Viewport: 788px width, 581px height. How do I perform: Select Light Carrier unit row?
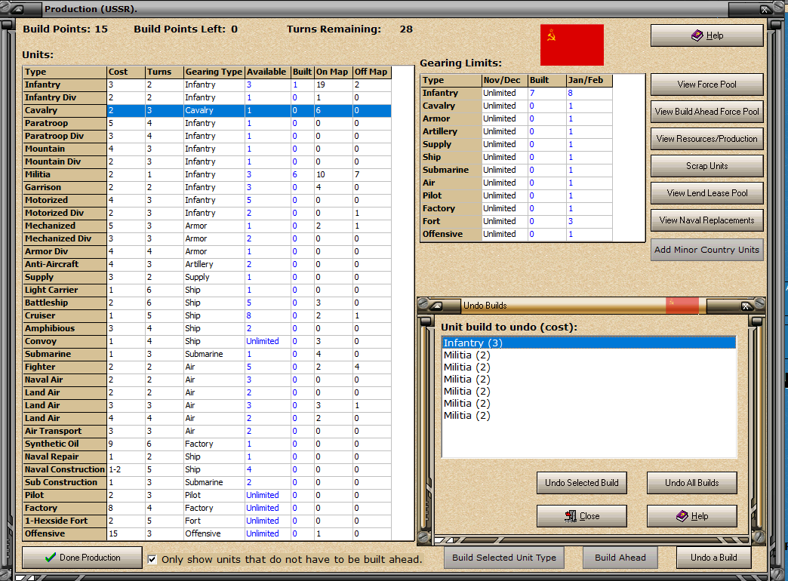coord(207,290)
